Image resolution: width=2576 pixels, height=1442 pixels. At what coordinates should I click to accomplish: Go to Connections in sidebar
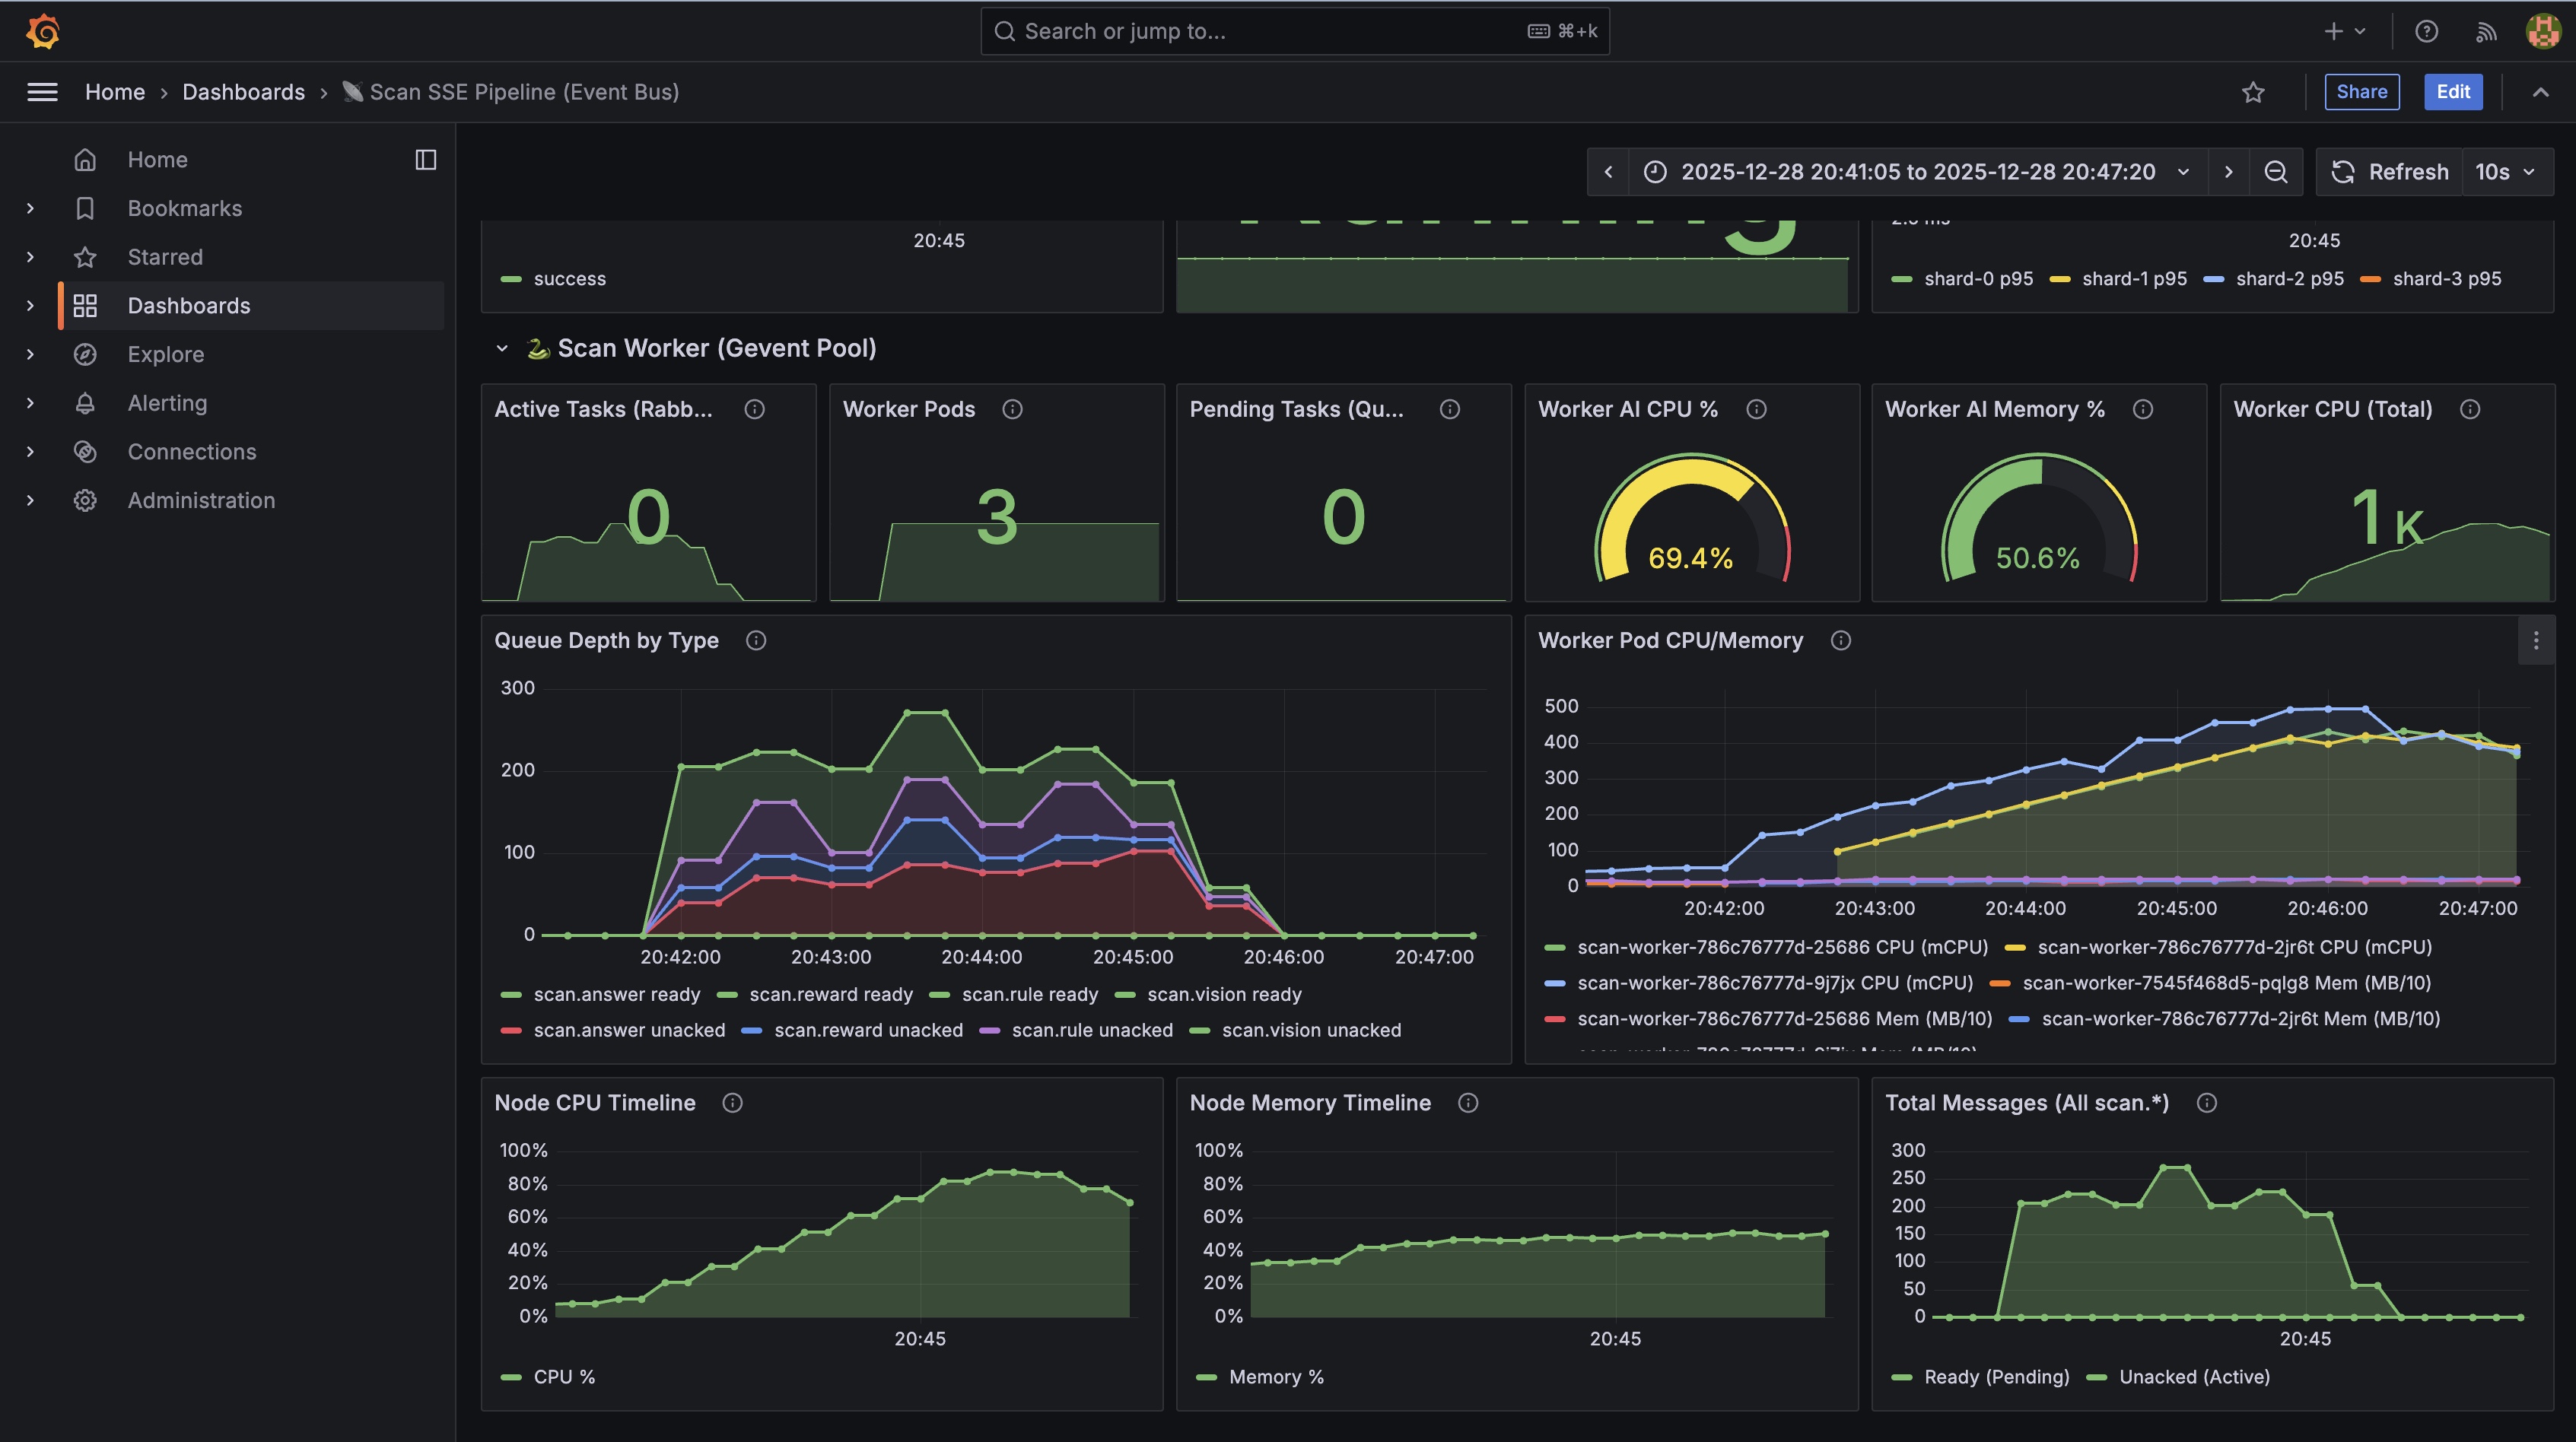pos(192,452)
